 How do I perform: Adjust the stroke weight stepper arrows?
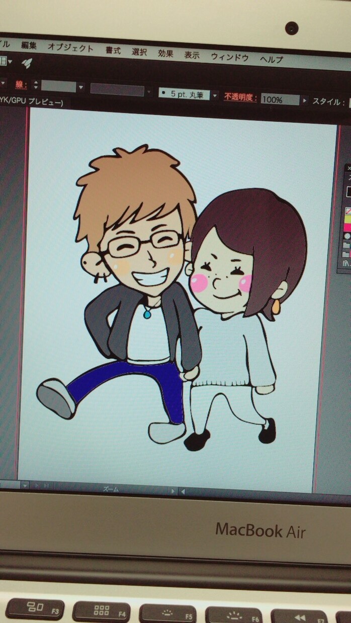point(36,85)
